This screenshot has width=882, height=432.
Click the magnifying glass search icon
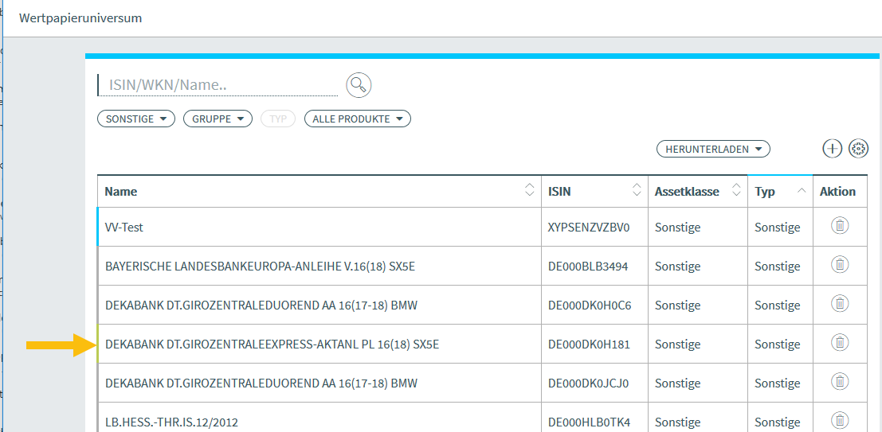pyautogui.click(x=359, y=84)
